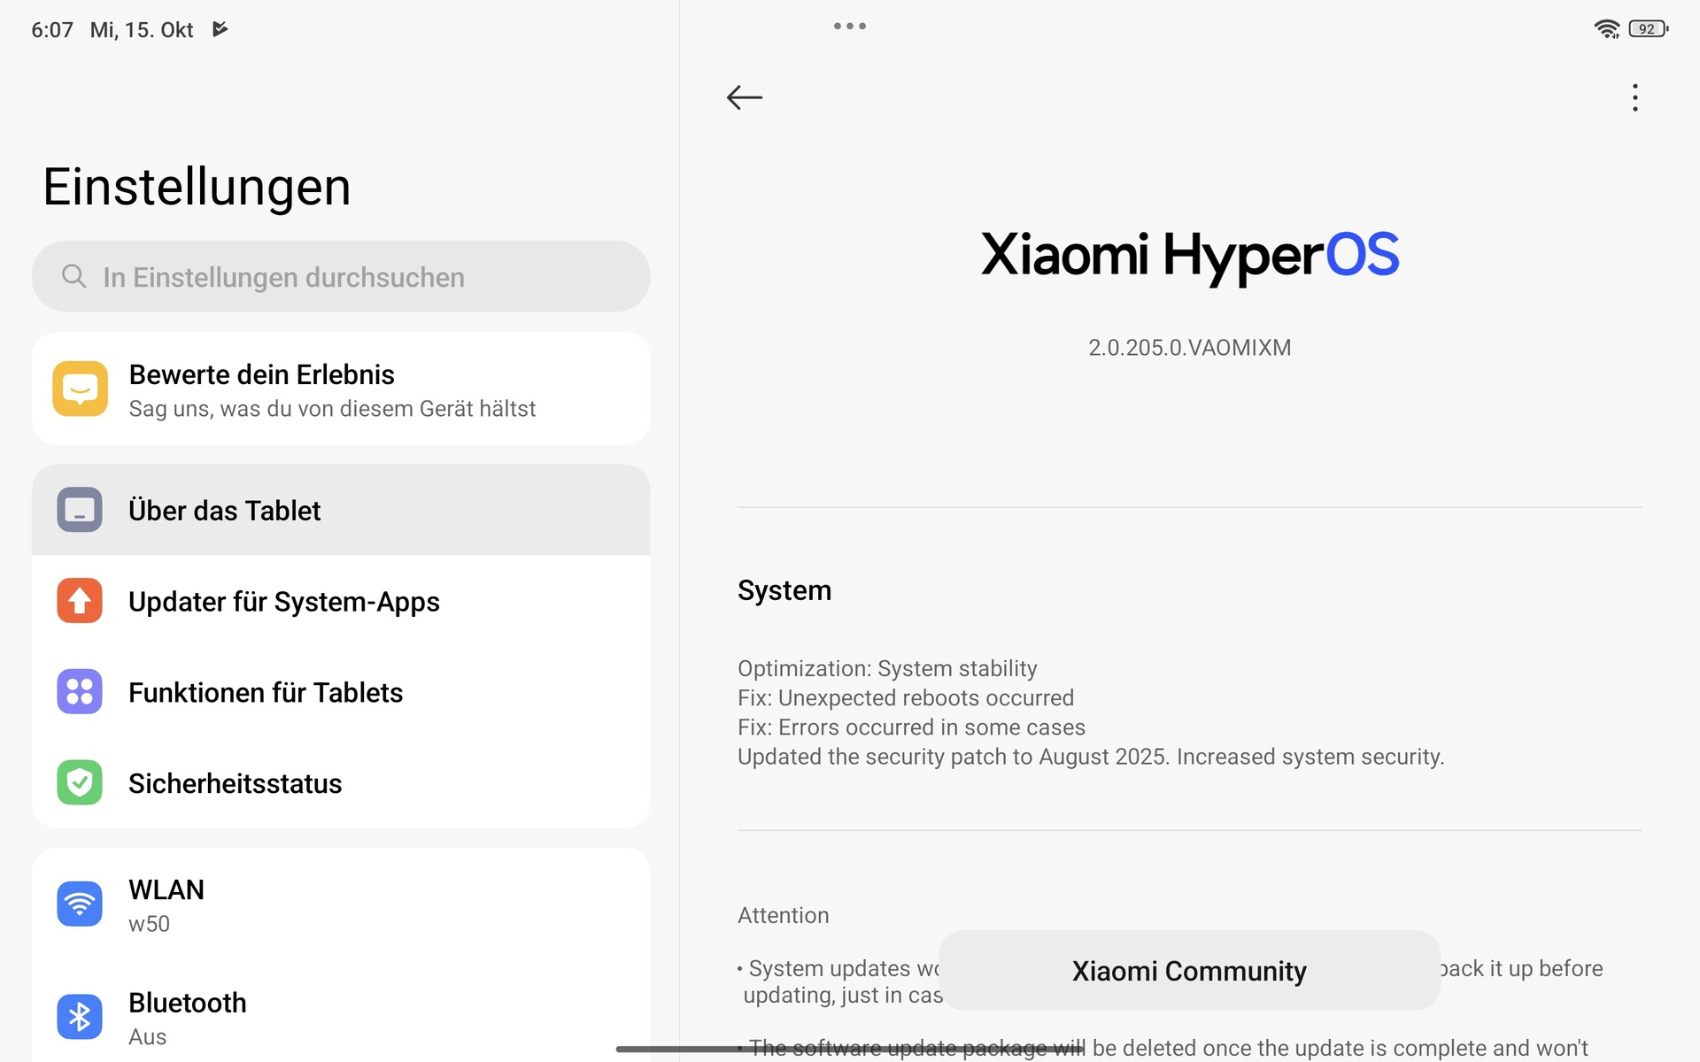Open Funktionen für Tablets settings

coord(266,693)
